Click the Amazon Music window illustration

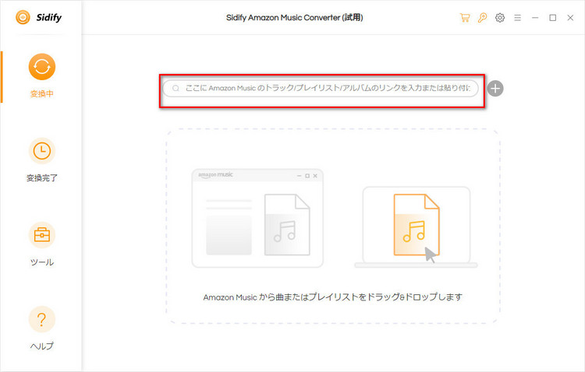tap(257, 218)
